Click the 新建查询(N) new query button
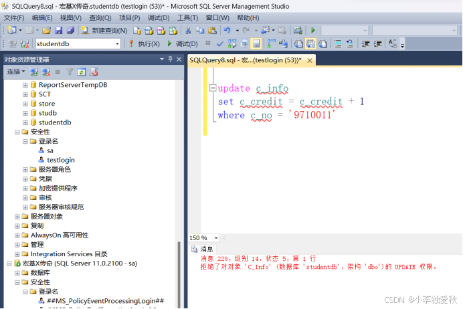Screen dimensions: 463x309 [104, 30]
